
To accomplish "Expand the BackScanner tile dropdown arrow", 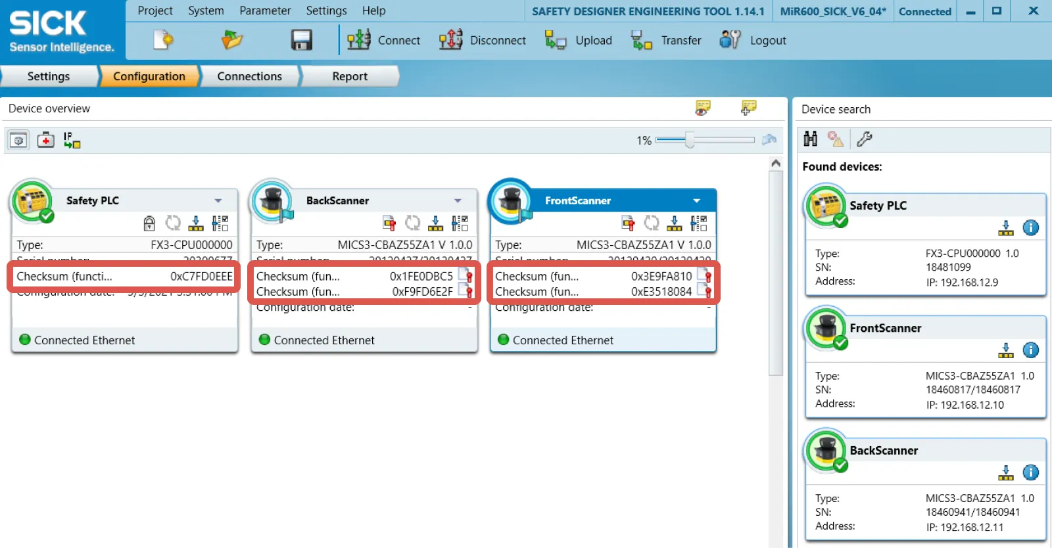I will click(x=458, y=200).
